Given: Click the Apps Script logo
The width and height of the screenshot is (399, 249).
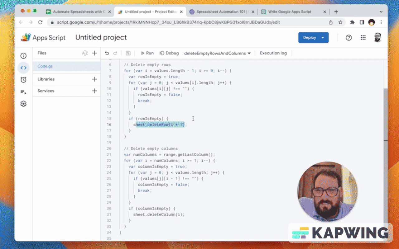Looking at the screenshot, I should pos(43,38).
